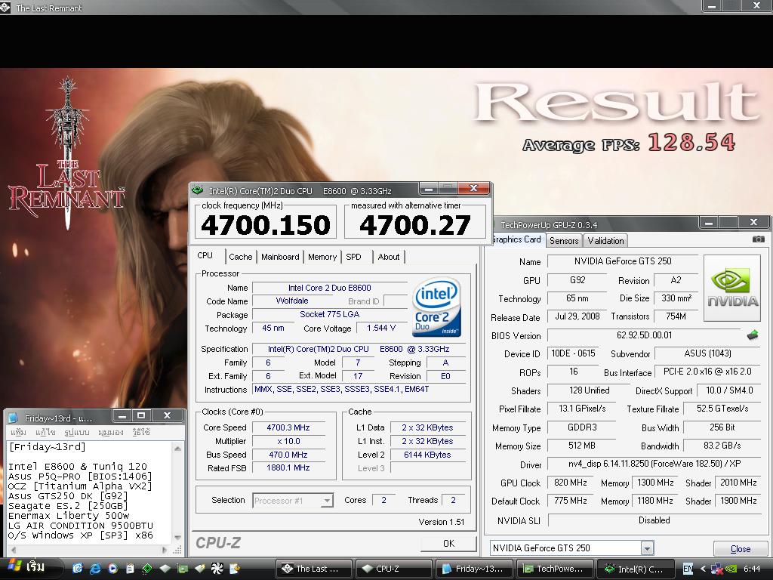
Task: Open the แฟ้ม (File) menu in Notepad
Action: [x=18, y=432]
